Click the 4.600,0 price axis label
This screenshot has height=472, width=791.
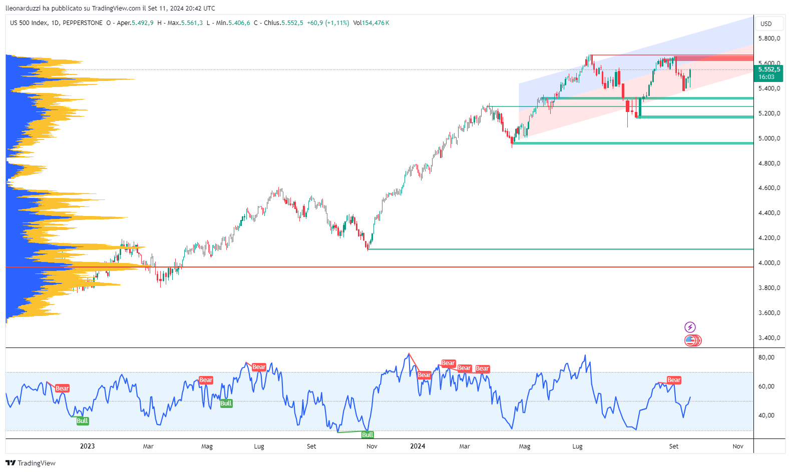click(769, 188)
